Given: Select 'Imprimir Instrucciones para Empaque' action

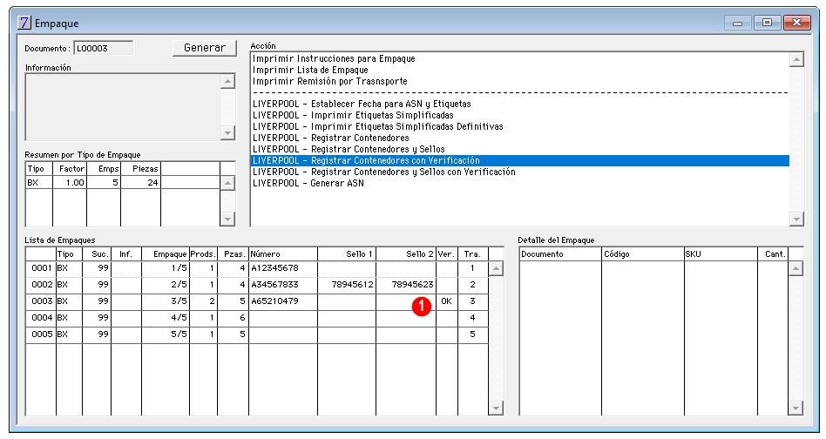Looking at the screenshot, I should pos(519,58).
